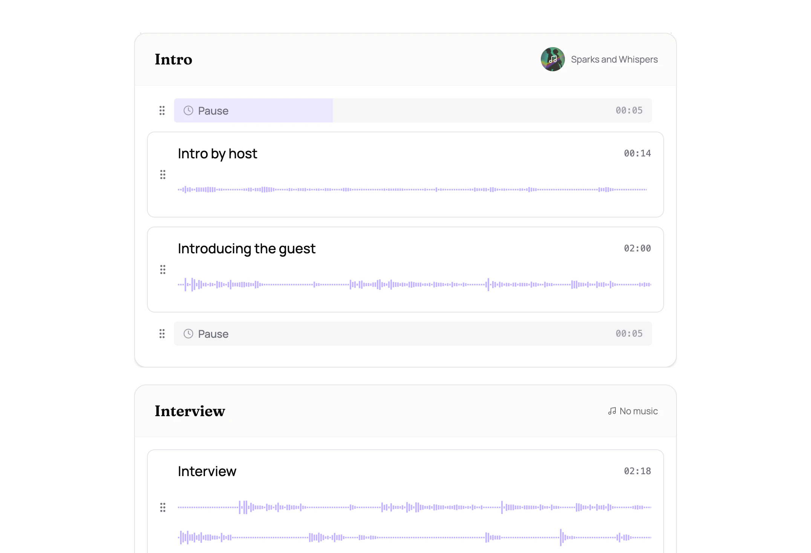
Task: Click the drag handle on Introducing the guest
Action: point(162,270)
